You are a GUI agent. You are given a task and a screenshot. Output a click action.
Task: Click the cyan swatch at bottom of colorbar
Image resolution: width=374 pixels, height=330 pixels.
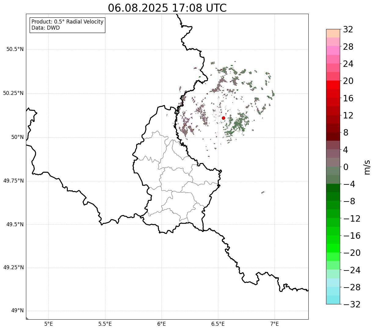333,300
